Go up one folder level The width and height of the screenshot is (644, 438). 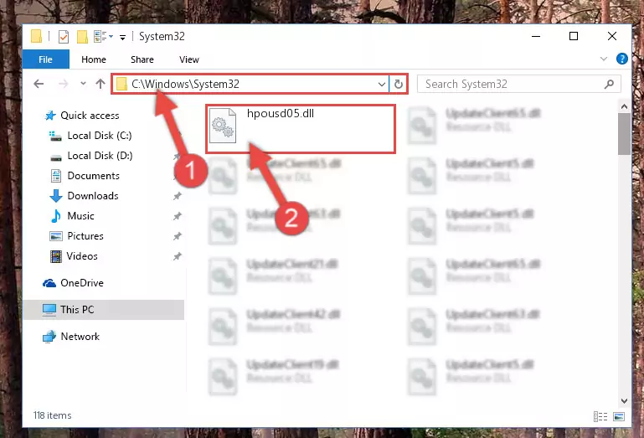100,84
